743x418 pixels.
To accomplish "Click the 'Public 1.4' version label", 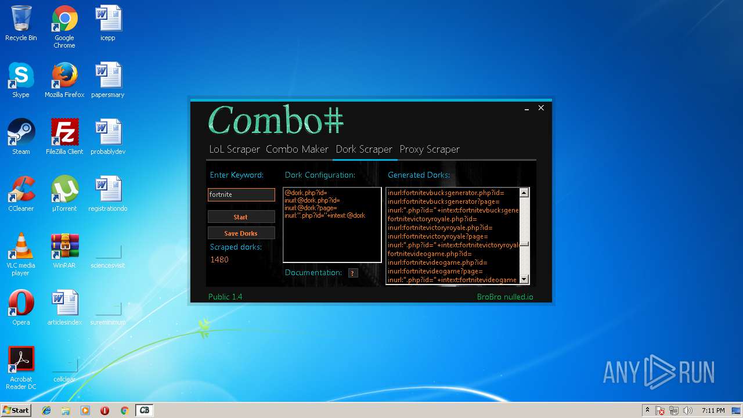I will [225, 297].
